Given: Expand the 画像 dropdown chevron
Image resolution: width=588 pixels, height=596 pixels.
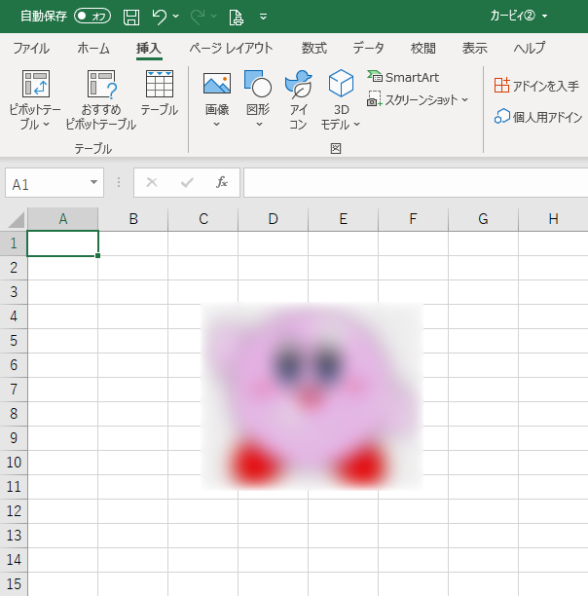Looking at the screenshot, I should coord(216,125).
